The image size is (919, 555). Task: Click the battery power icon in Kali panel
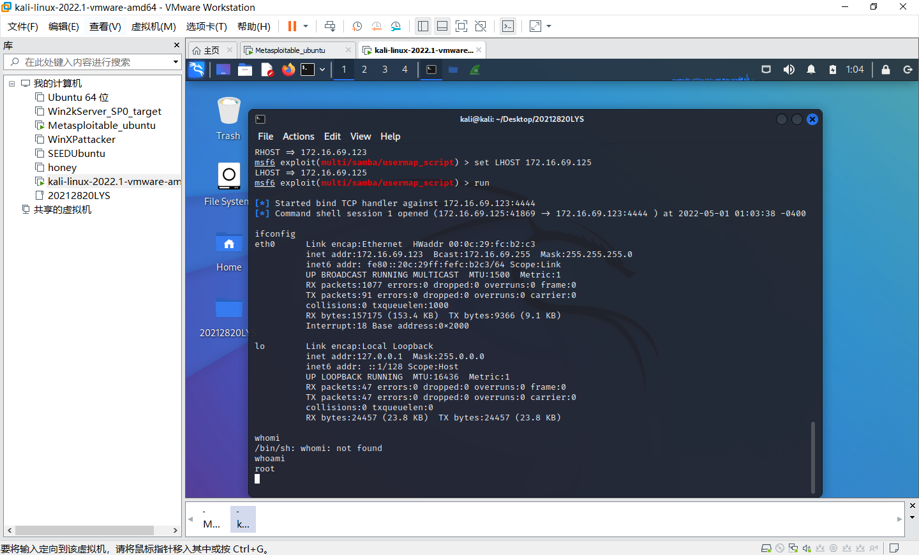click(x=833, y=70)
